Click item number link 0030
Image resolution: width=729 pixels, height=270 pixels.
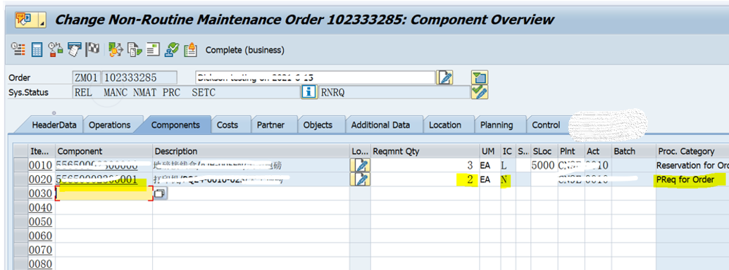click(40, 194)
